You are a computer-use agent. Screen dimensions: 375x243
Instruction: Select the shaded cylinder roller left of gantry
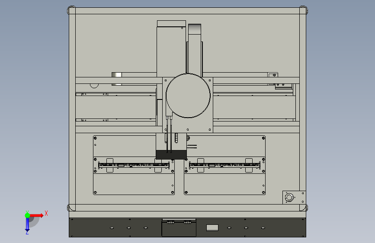click(117, 79)
